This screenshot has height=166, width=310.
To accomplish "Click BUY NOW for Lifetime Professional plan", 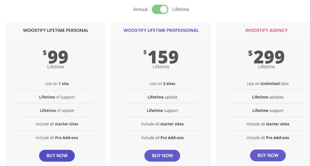I will point(162,156).
